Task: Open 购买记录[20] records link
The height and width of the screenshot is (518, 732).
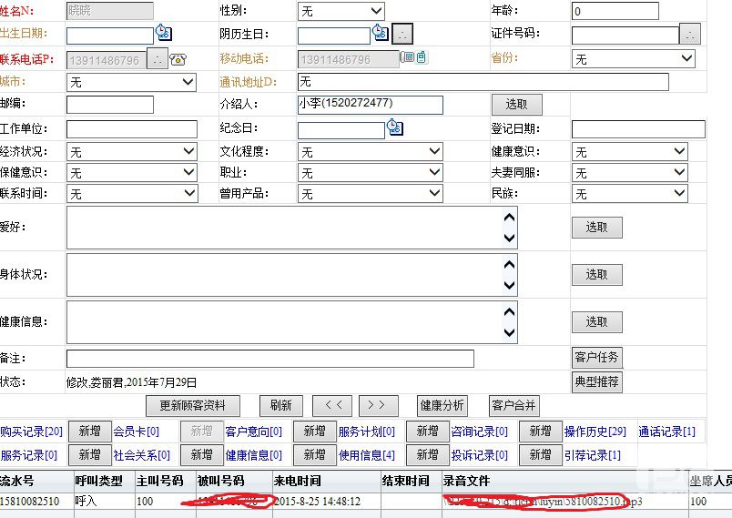Action: pos(31,432)
